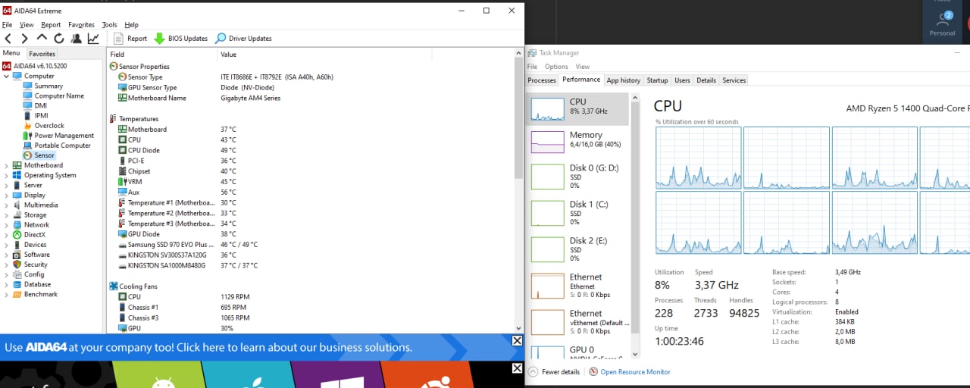
Task: Expand the Multimedia tree node
Action: click(7, 205)
